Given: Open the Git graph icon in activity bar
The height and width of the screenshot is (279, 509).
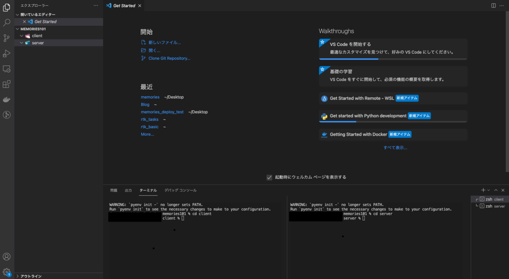Looking at the screenshot, I should coord(7,115).
